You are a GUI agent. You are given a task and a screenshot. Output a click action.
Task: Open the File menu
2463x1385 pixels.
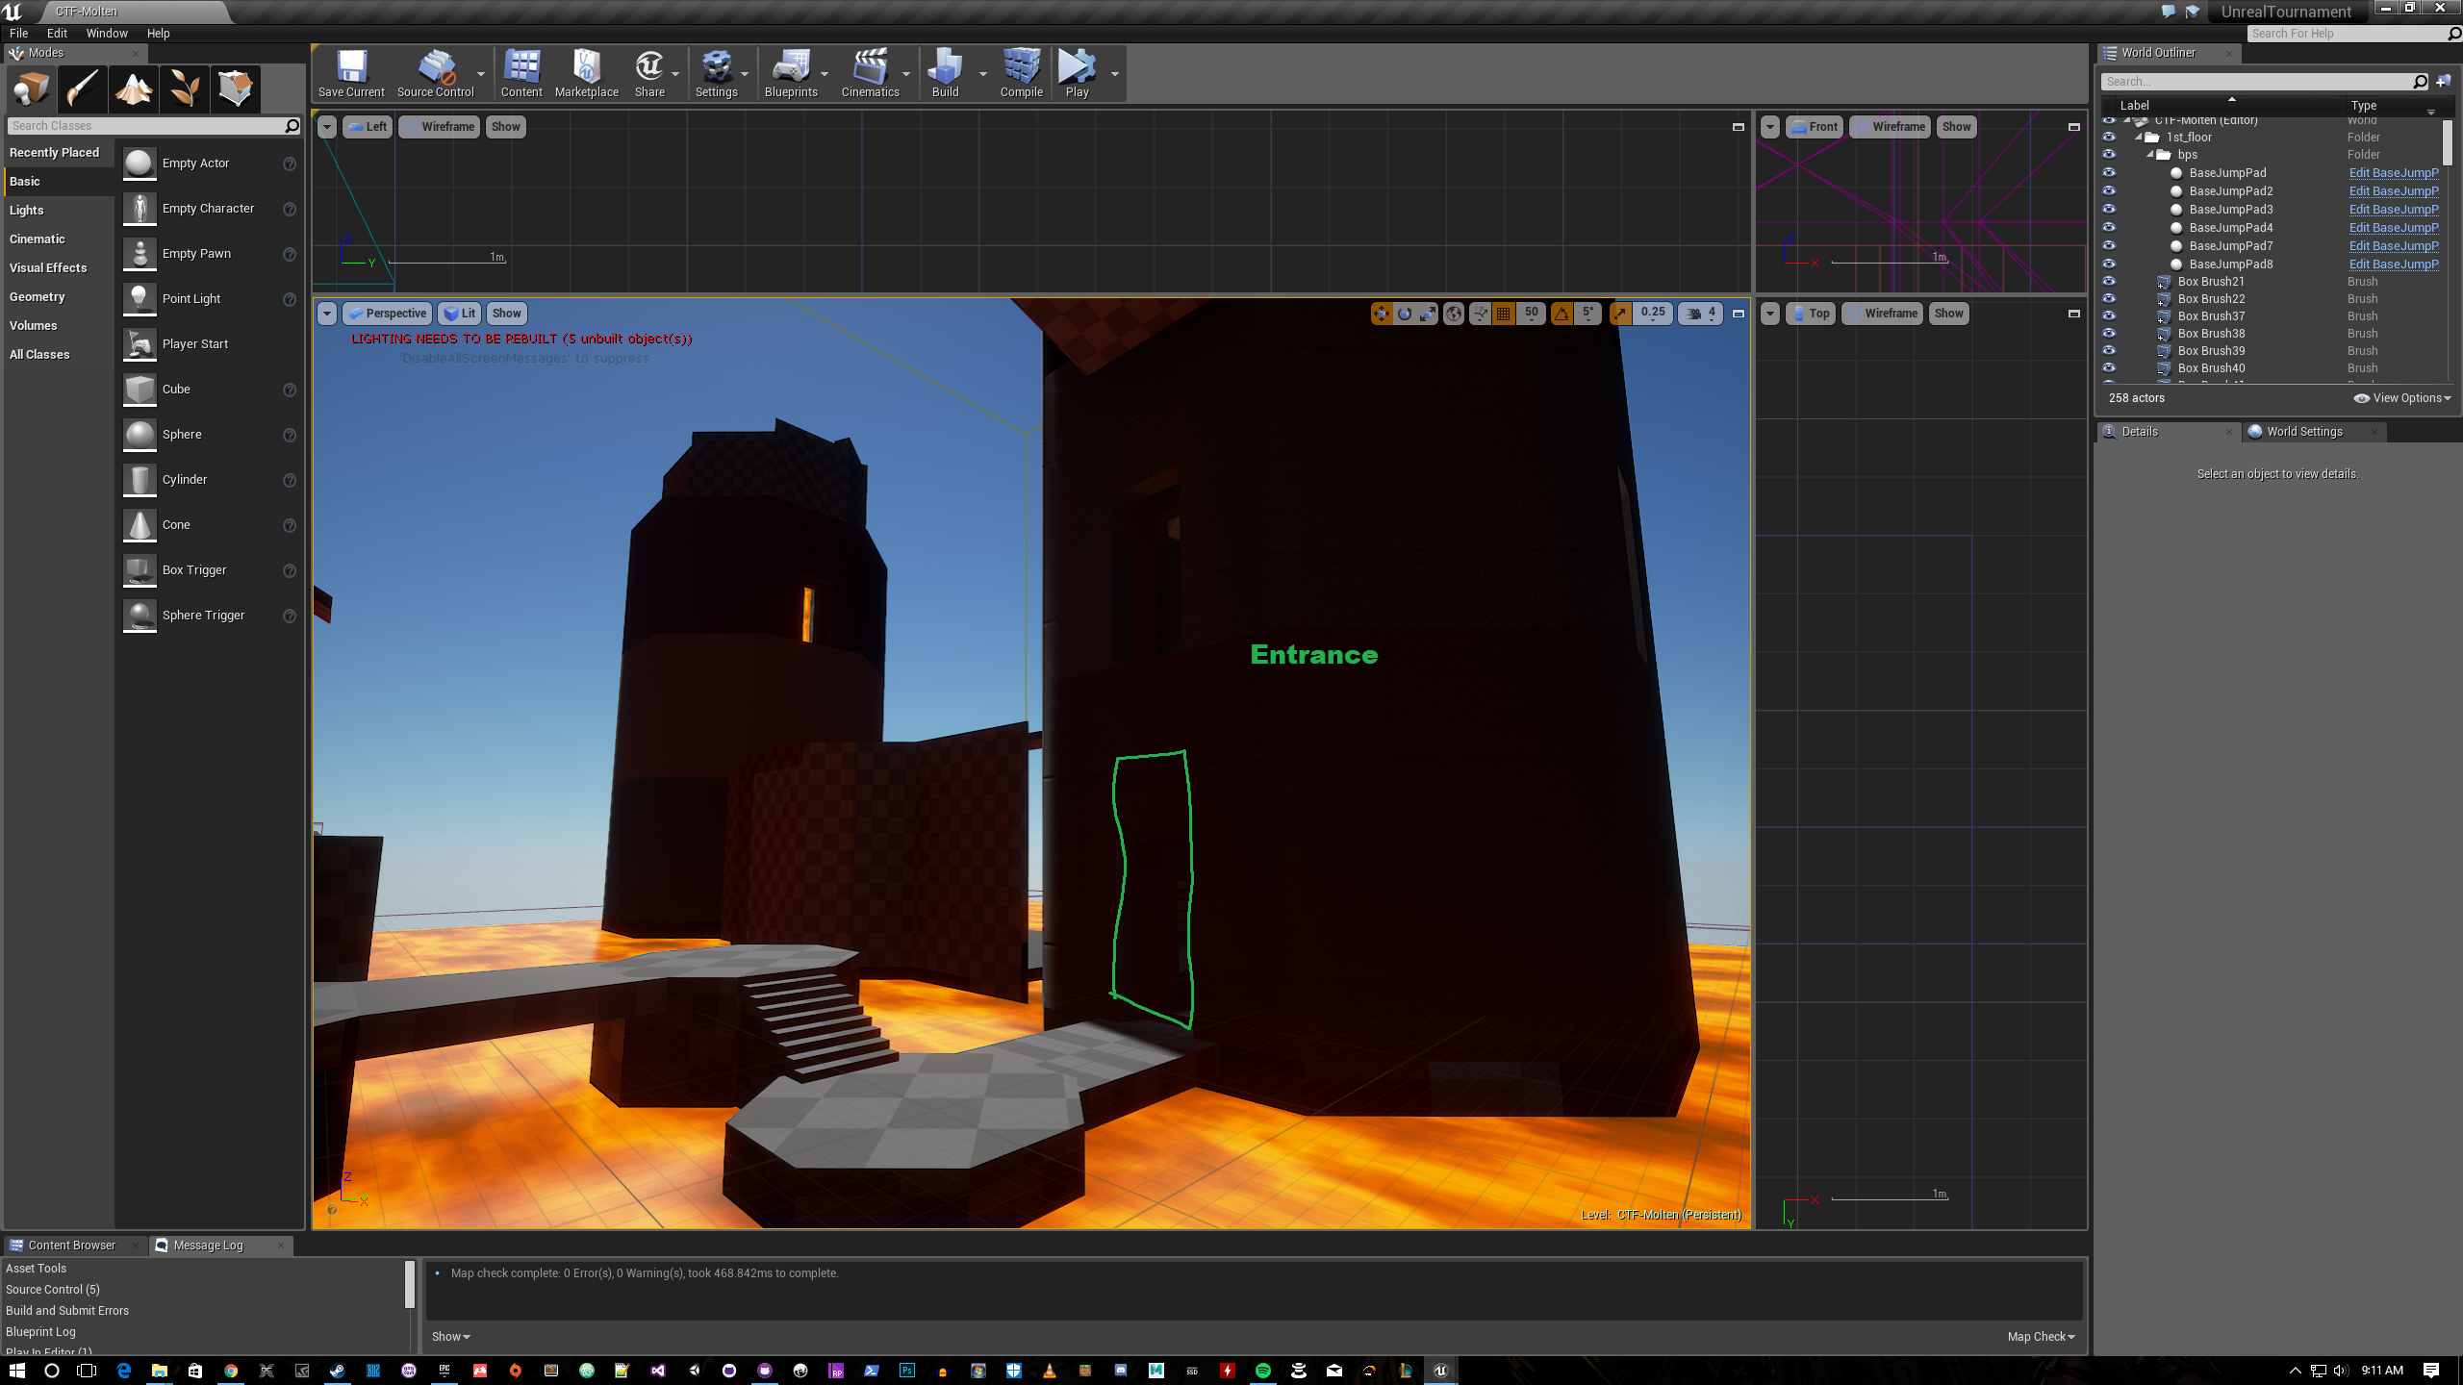coord(18,34)
